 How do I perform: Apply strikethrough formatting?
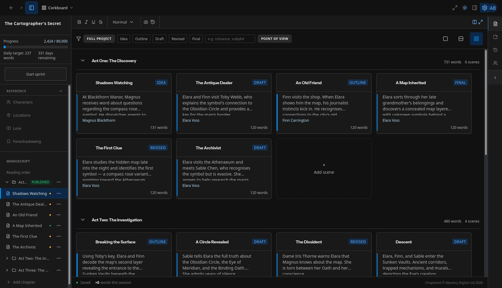[101, 22]
